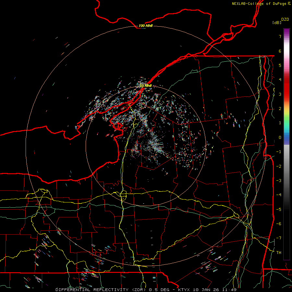Viewport: 292px width, 292px height.
Task: Click the 10 JAN 26 date stamp
Action: [x=206, y=290]
